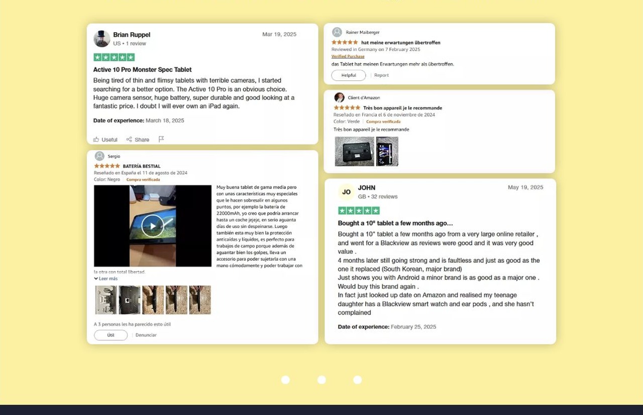Image resolution: width=643 pixels, height=415 pixels.
Task: Open second photo thumbnail in Client d'Amazon review
Action: (387, 151)
